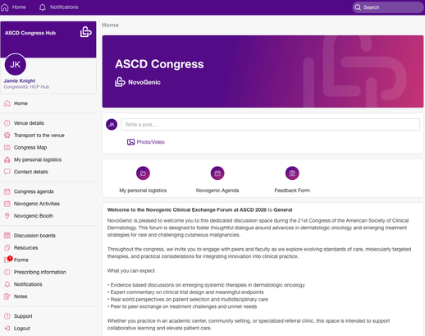
Task: Click the round Feedback Form shortcut icon
Action: (x=292, y=173)
